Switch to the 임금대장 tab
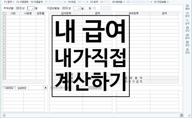 pyautogui.click(x=22, y=88)
